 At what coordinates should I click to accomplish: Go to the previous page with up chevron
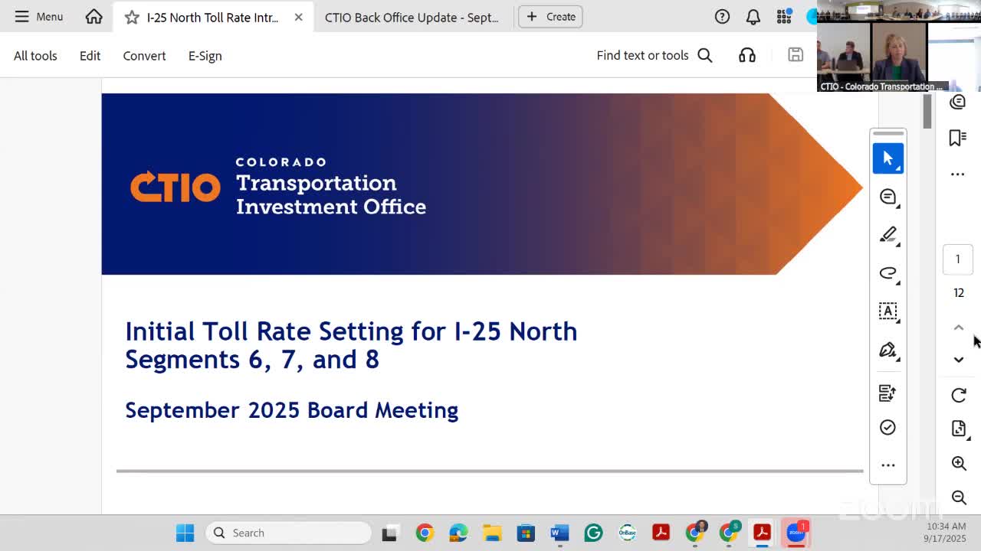pos(959,328)
